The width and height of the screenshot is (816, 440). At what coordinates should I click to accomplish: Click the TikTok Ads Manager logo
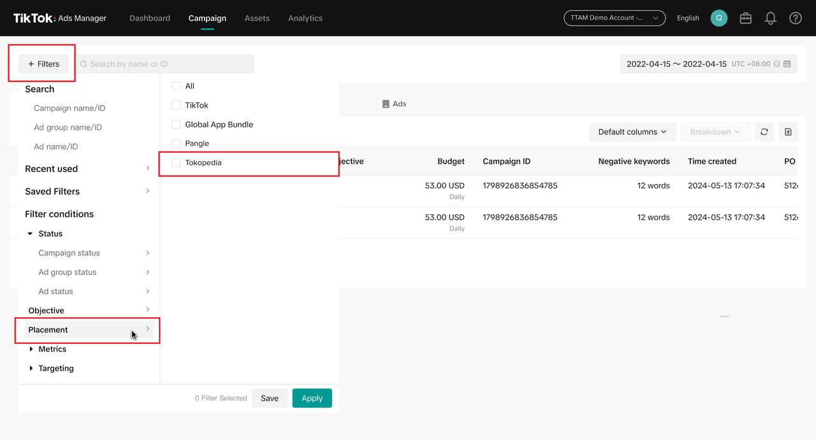point(60,18)
